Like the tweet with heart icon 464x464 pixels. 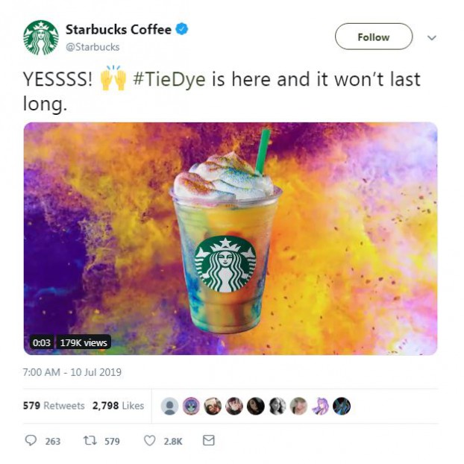(150, 441)
